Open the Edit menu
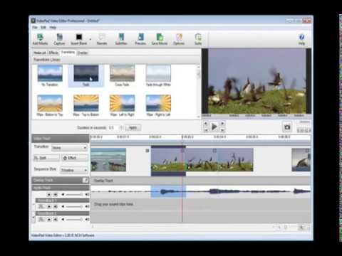This screenshot has width=342, height=256. tap(43, 27)
